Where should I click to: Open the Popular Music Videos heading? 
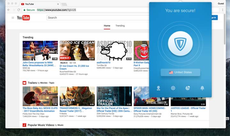coord(41,125)
